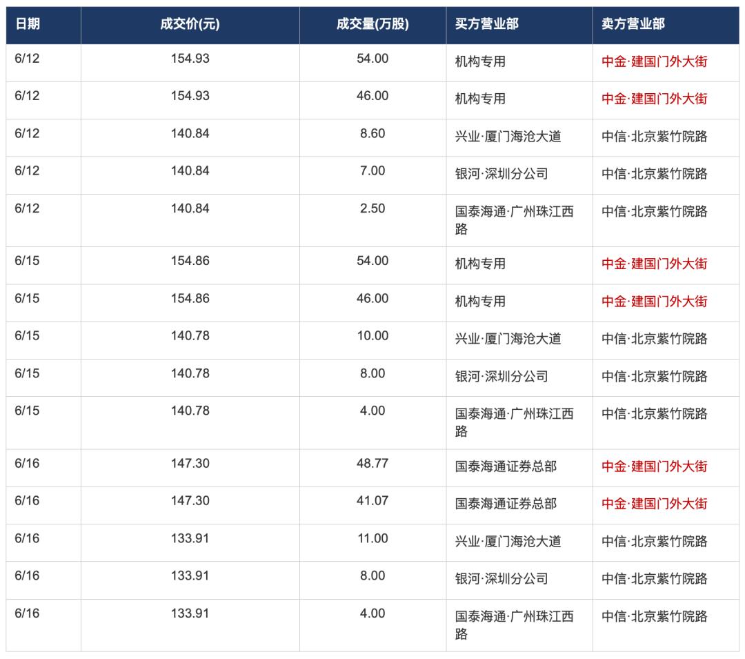This screenshot has height=659, width=745.
Task: Click 中信·北京紫竹院路 seller in 8.60 row
Action: tap(654, 137)
